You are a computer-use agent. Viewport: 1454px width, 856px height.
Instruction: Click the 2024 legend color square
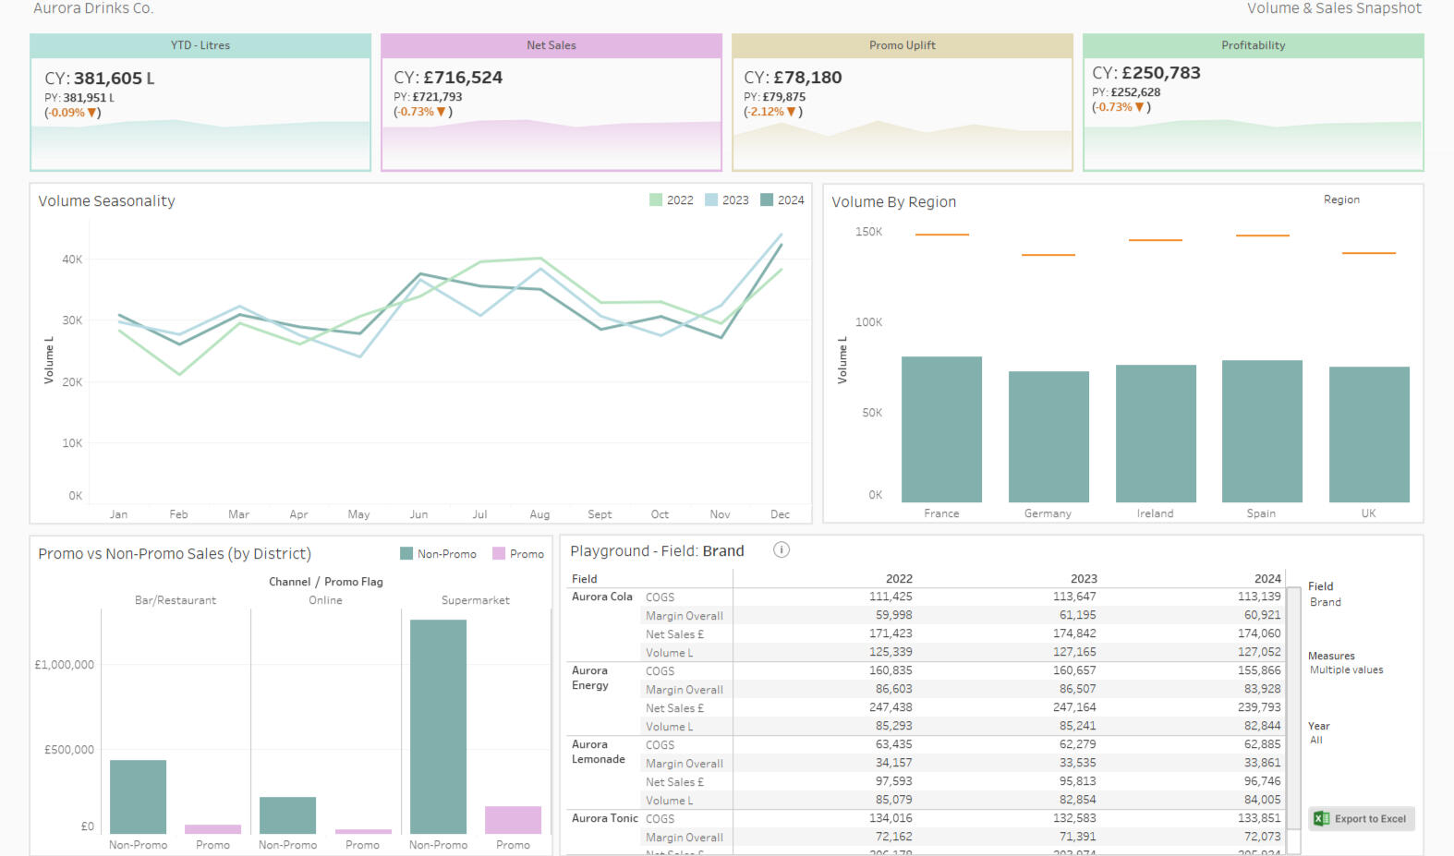click(767, 200)
